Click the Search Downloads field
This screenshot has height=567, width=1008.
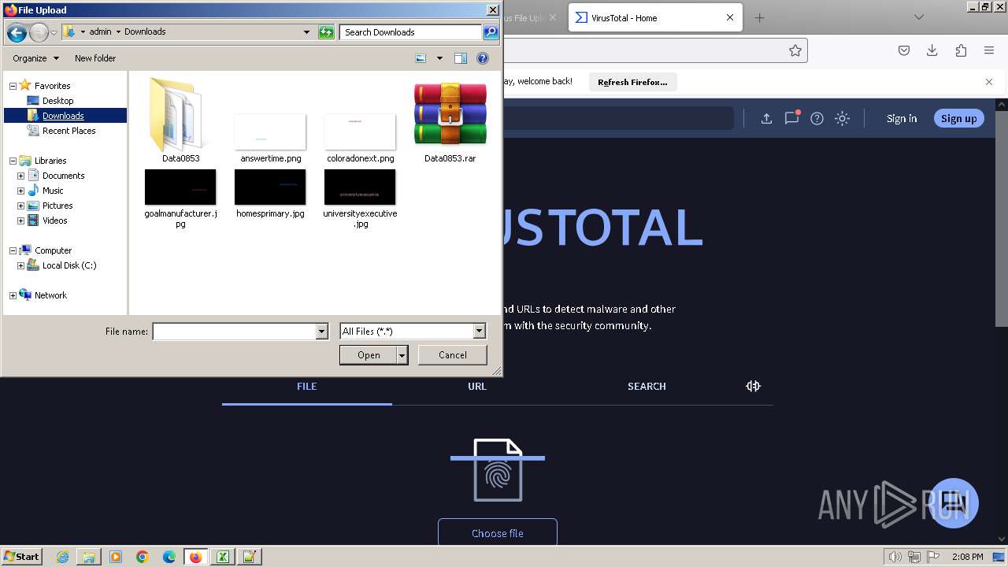tap(411, 32)
